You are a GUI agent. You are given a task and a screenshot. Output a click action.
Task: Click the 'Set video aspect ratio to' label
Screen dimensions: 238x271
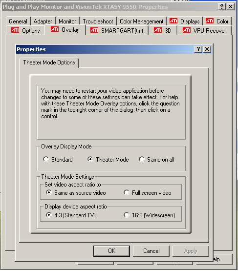73,185
